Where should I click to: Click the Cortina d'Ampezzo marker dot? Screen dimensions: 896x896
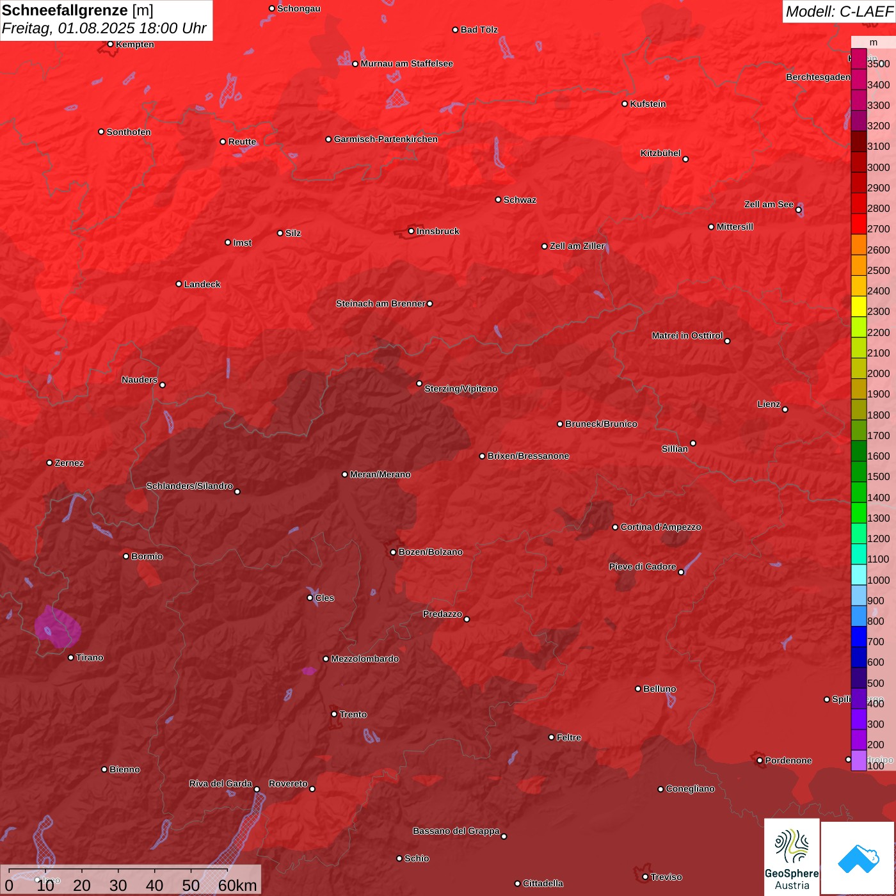(615, 527)
